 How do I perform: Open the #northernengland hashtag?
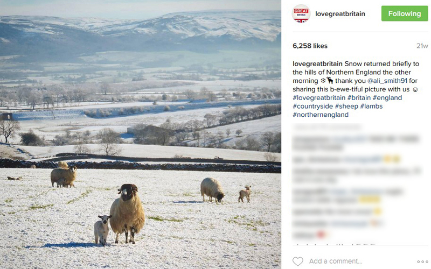[321, 115]
